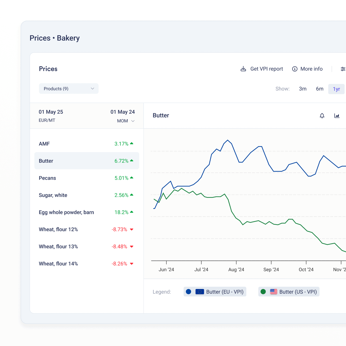This screenshot has height=346, width=346.
Task: Click the info circle icon for More info
Action: click(294, 69)
